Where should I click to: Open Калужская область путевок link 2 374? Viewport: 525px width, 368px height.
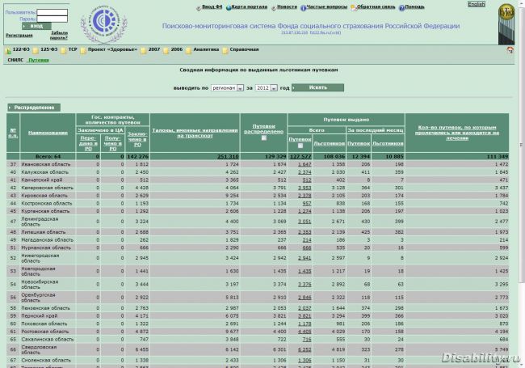[304, 172]
